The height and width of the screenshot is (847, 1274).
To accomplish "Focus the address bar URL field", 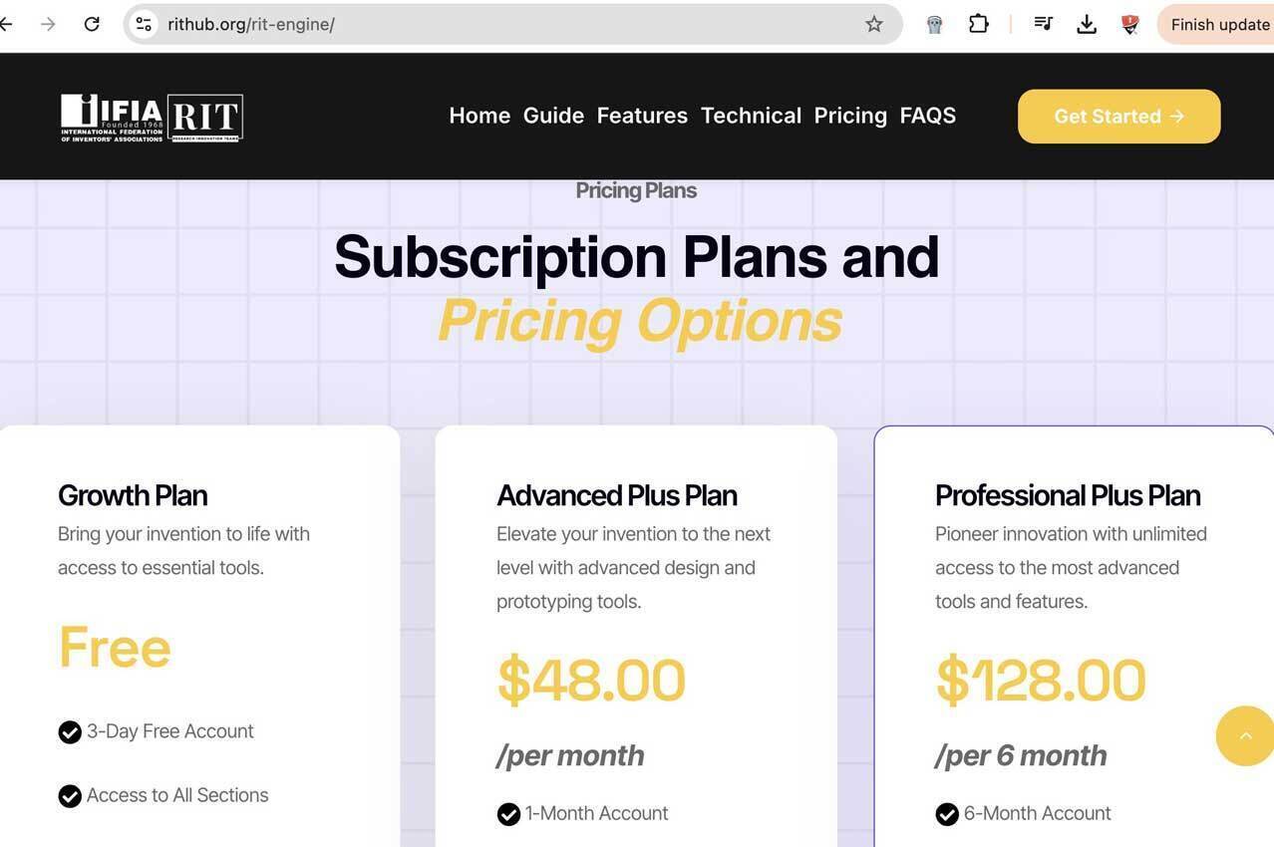I will 498,24.
